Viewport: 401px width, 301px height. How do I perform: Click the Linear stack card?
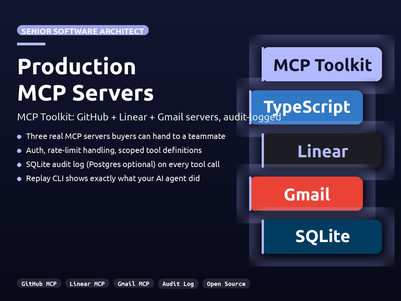point(322,150)
